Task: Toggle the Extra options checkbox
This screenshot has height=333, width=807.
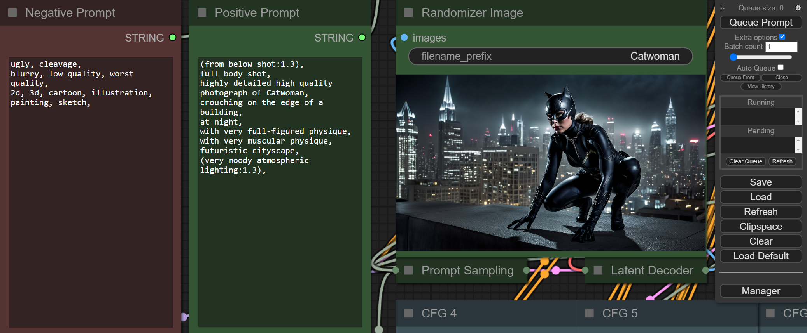Action: (x=782, y=37)
